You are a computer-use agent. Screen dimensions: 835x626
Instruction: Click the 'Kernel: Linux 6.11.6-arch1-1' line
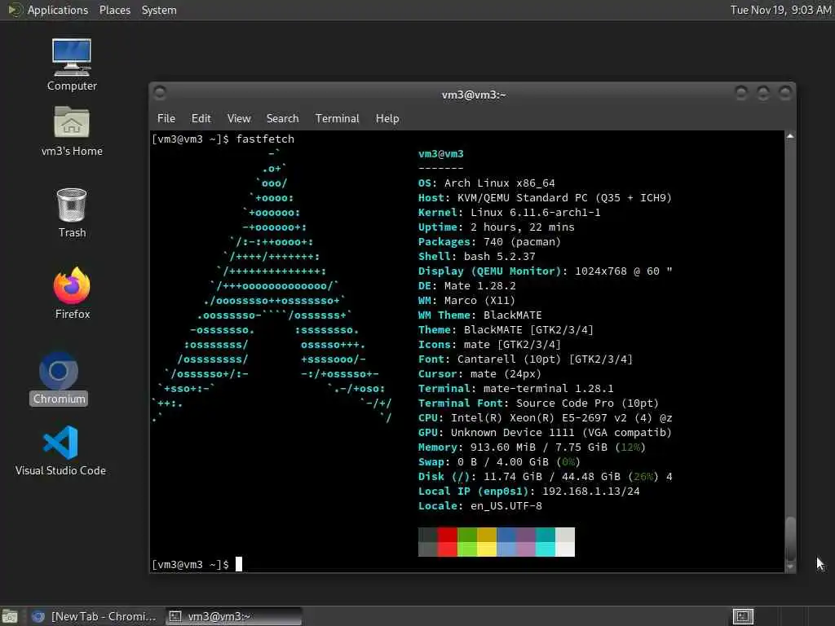coord(509,213)
